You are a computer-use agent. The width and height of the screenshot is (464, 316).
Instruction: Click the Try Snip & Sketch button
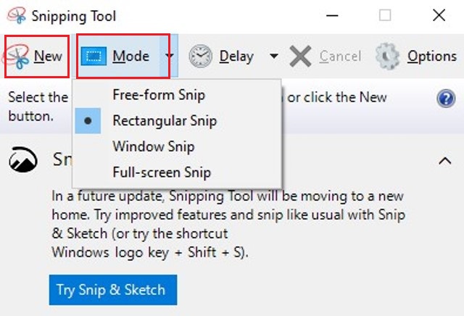point(113,290)
